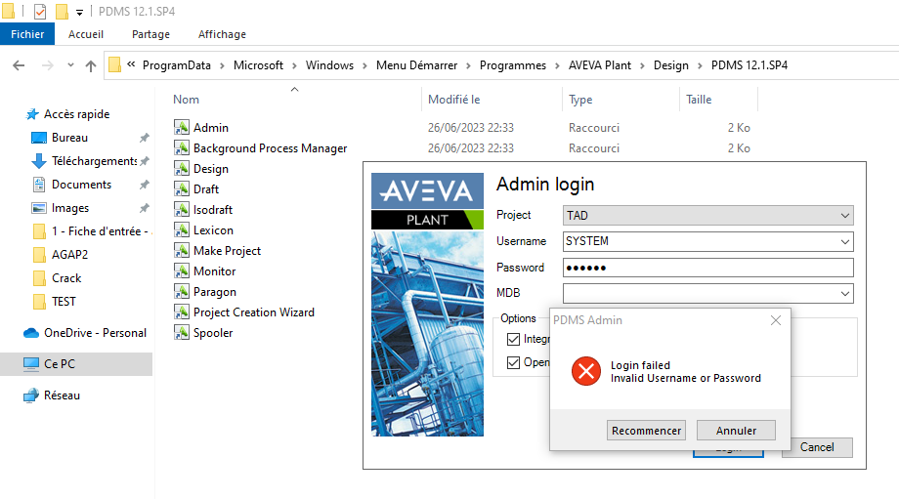
Task: Click the Back arrow navigation icon
Action: coord(19,65)
